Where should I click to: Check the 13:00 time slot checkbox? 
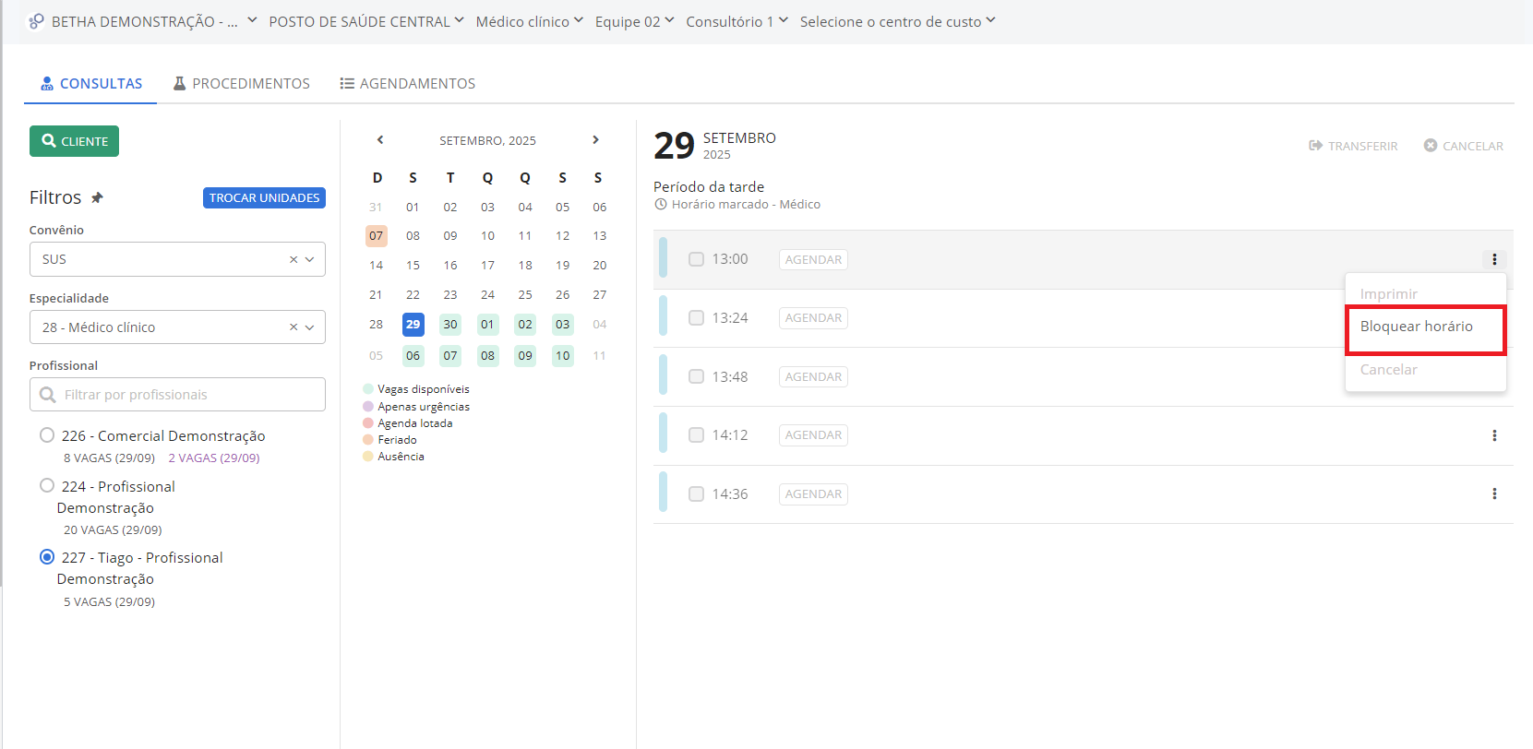(696, 259)
